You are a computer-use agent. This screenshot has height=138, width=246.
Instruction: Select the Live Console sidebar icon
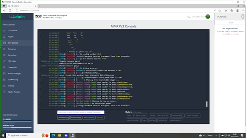click(5, 43)
